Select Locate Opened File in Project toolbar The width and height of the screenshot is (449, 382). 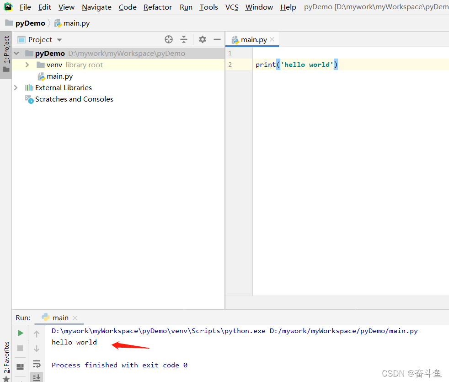tap(168, 39)
